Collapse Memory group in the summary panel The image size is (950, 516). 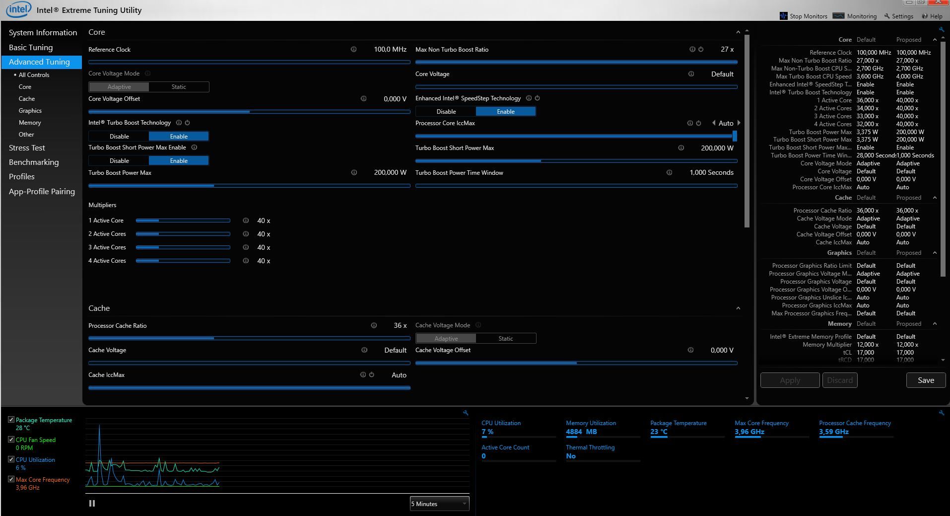[935, 324]
